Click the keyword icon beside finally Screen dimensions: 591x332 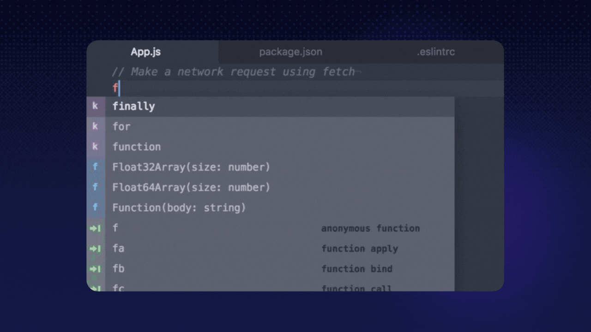pos(96,106)
